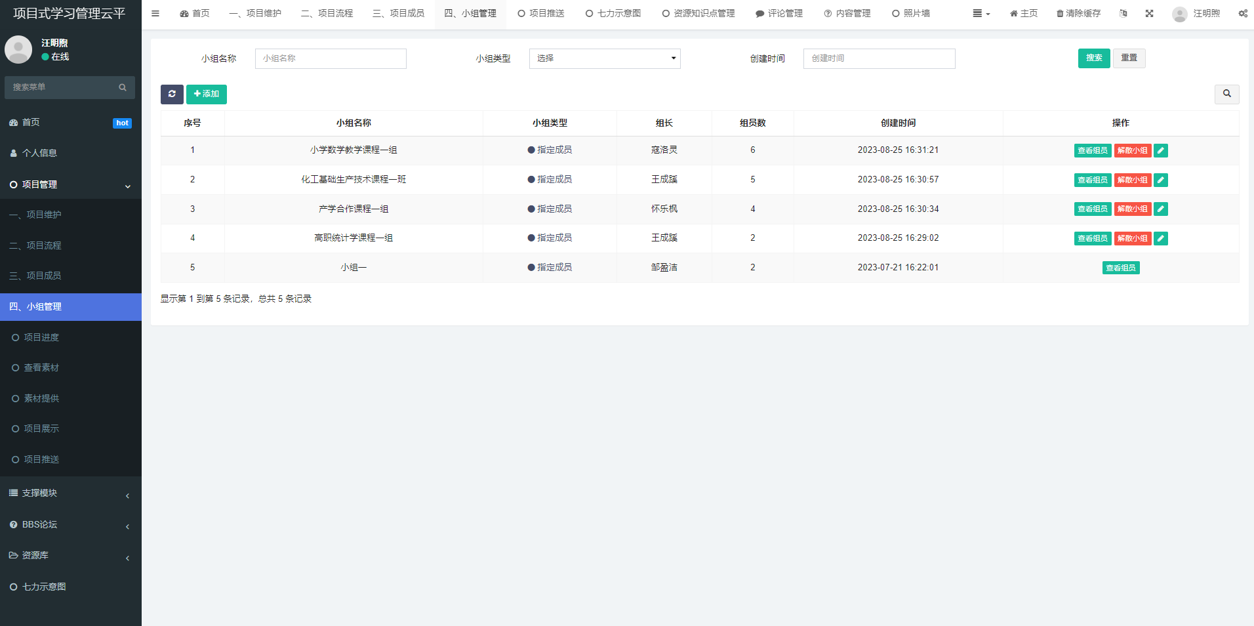Click magnifier icon in sidebar menu search
The image size is (1254, 626).
coord(123,87)
